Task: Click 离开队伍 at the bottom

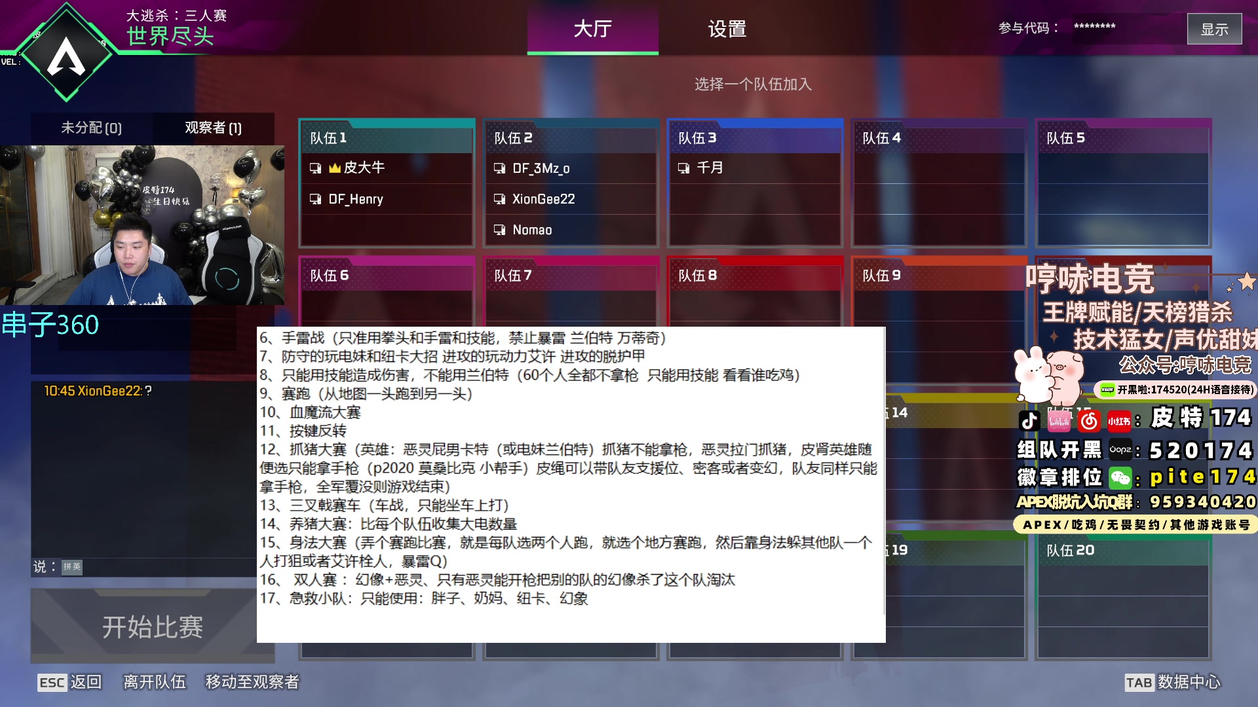Action: [x=155, y=682]
